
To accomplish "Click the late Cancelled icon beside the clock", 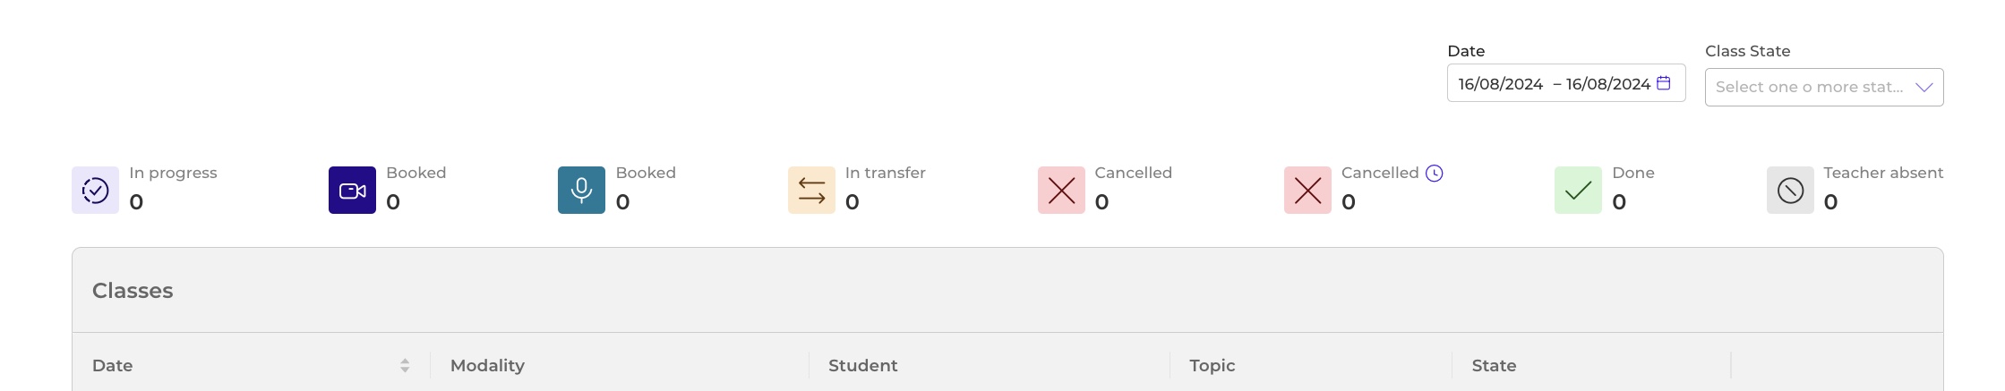I will pyautogui.click(x=1307, y=191).
